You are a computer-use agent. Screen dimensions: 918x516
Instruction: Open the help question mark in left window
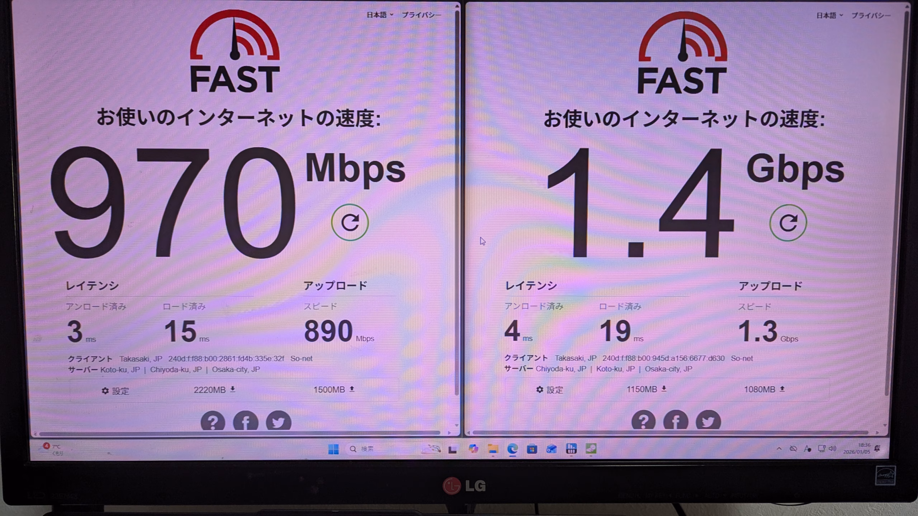pos(213,421)
